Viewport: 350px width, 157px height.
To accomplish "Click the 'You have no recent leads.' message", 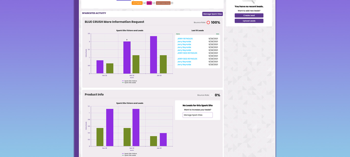I will click(x=249, y=7).
